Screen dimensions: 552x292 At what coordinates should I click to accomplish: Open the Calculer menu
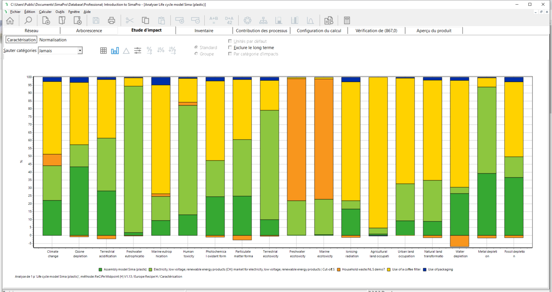tap(45, 12)
